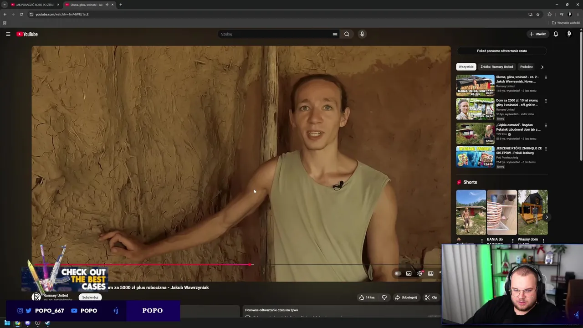This screenshot has height=328, width=583.
Task: Open the Głębia ostrości video thumbnail
Action: (x=475, y=133)
